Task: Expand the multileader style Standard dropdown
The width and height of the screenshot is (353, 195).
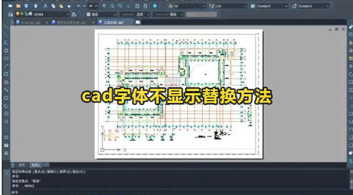Action: (327, 6)
